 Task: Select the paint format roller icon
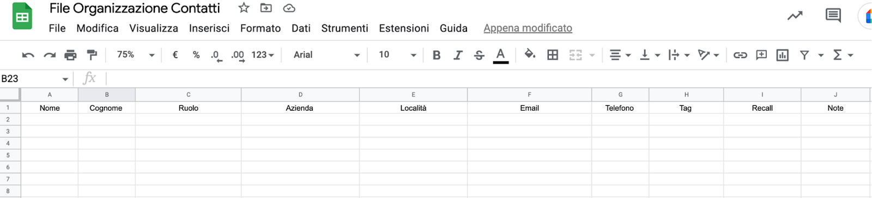coord(92,55)
